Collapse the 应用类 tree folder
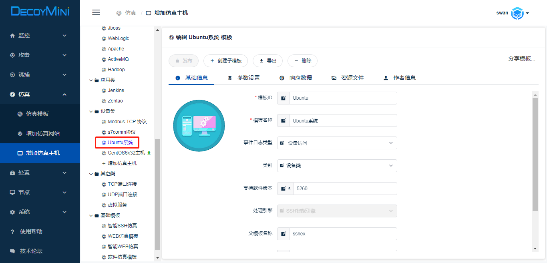The height and width of the screenshot is (263, 547). point(91,80)
